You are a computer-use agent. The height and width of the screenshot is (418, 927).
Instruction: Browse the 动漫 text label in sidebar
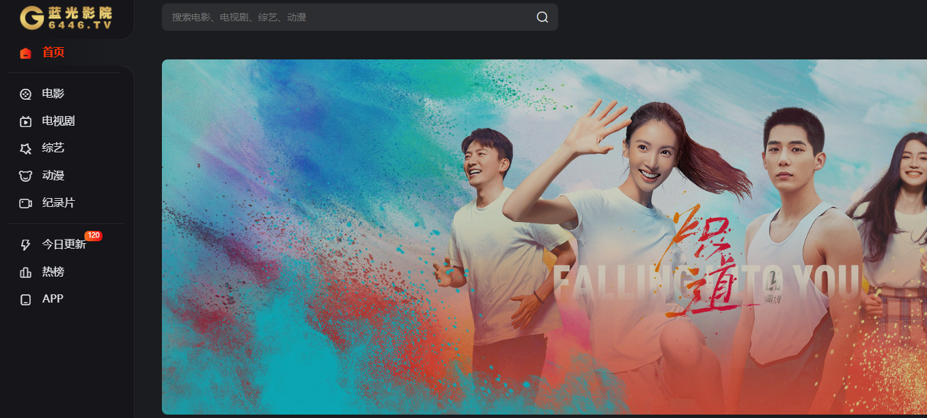point(53,176)
